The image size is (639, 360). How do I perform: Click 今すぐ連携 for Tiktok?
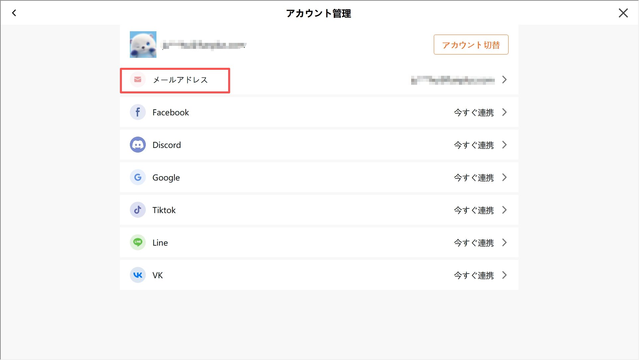(474, 210)
